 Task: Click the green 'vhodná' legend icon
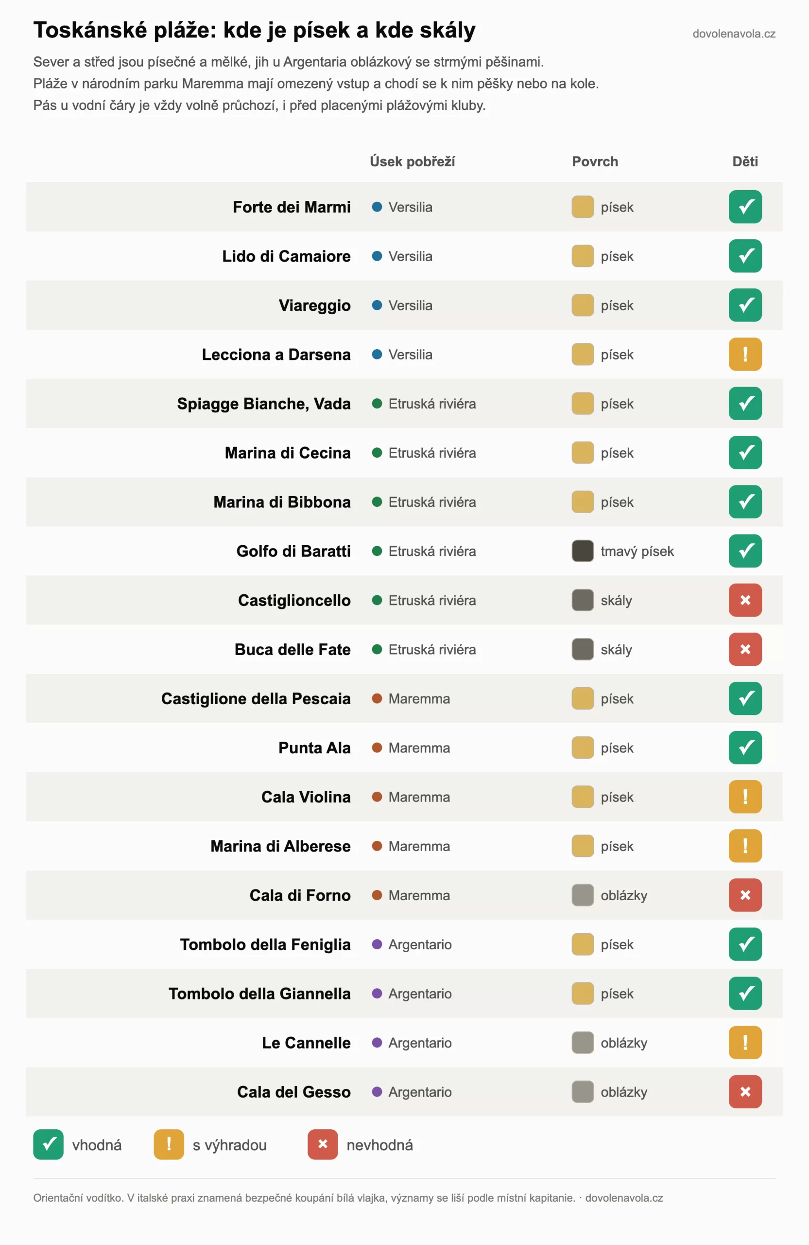pyautogui.click(x=48, y=1144)
